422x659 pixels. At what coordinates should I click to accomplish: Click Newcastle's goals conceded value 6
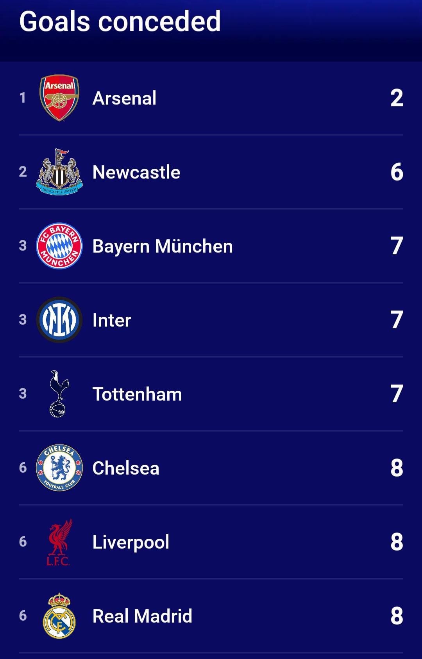click(397, 172)
